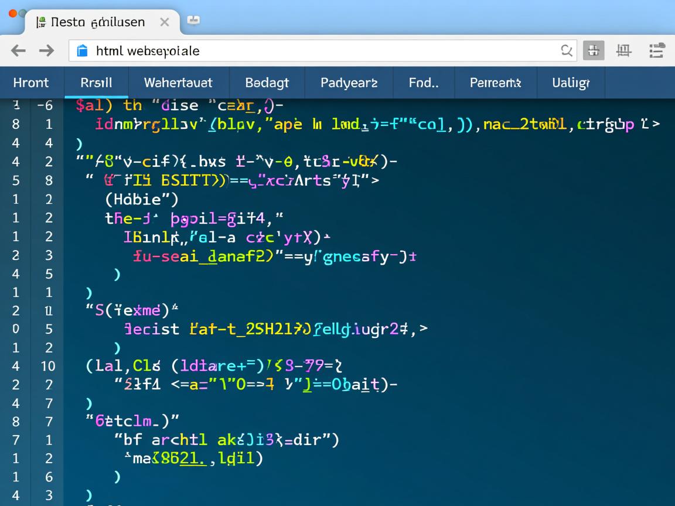The height and width of the screenshot is (506, 675).
Task: Close the Nesta gdilusen tab
Action: pos(165,22)
